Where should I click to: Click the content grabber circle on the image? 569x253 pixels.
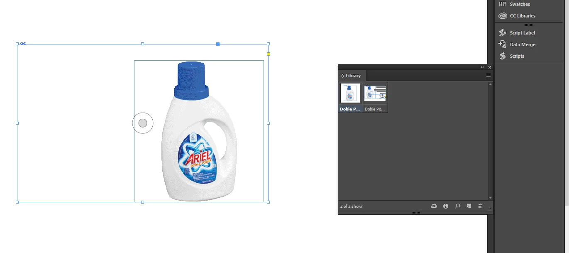click(143, 123)
